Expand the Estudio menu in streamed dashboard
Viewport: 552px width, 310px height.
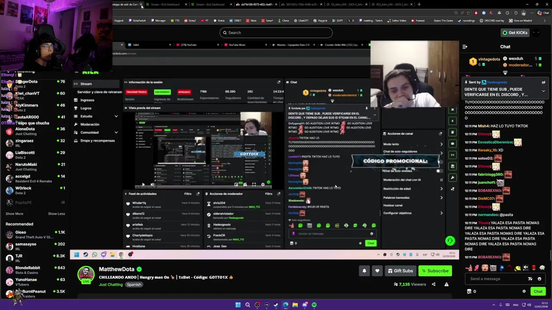[116, 116]
